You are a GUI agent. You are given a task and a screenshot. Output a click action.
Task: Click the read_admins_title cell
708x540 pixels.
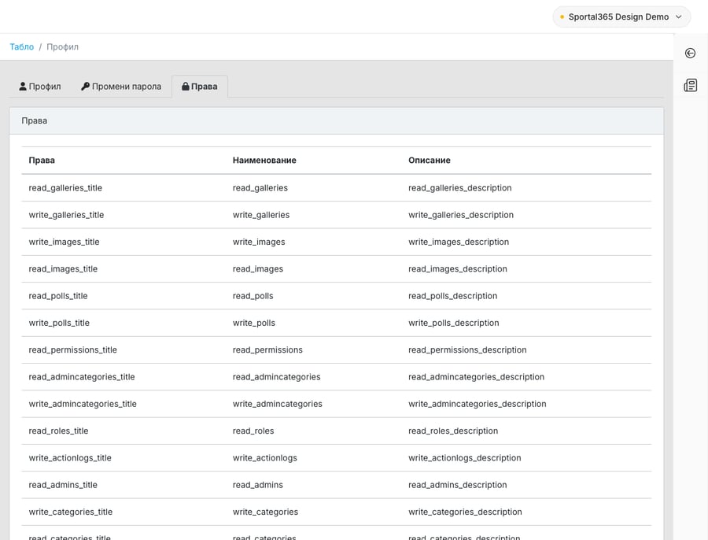[63, 485]
